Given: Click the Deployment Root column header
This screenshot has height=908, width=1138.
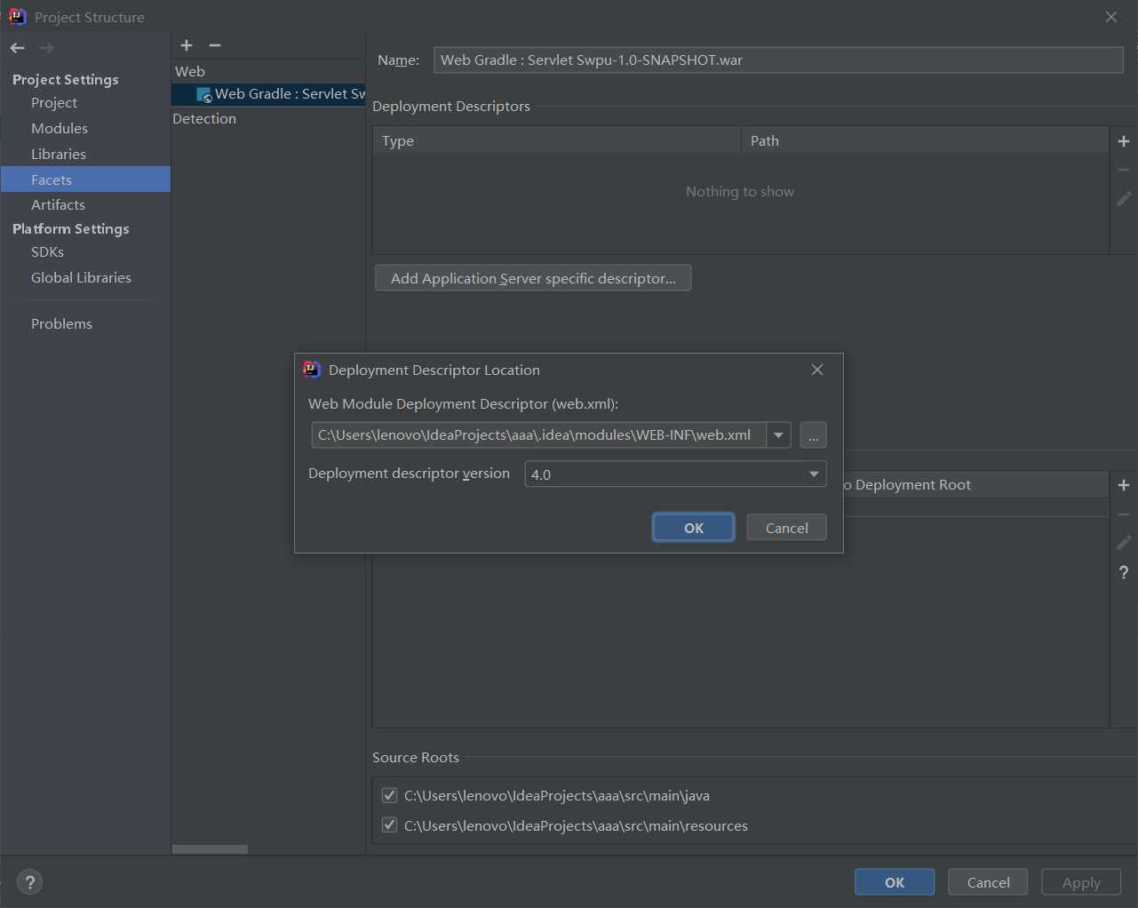Looking at the screenshot, I should (x=975, y=485).
